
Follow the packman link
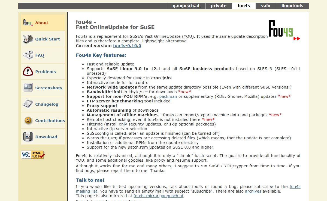click(x=168, y=96)
